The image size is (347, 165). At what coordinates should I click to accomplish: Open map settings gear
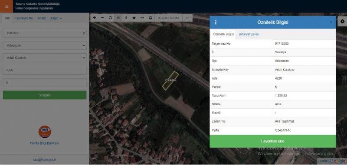click(342, 21)
